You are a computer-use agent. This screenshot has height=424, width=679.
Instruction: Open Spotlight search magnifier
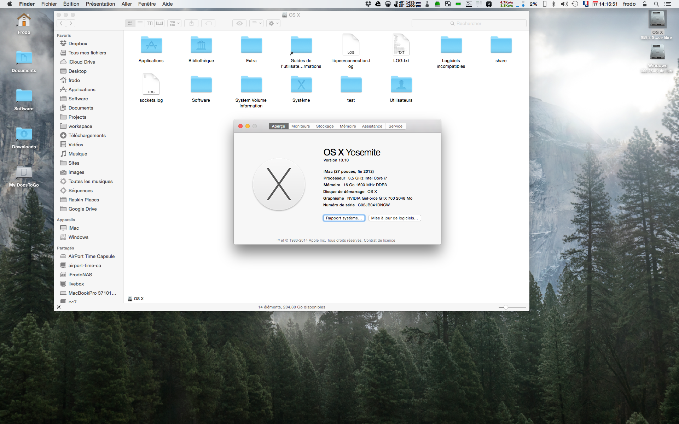click(656, 4)
